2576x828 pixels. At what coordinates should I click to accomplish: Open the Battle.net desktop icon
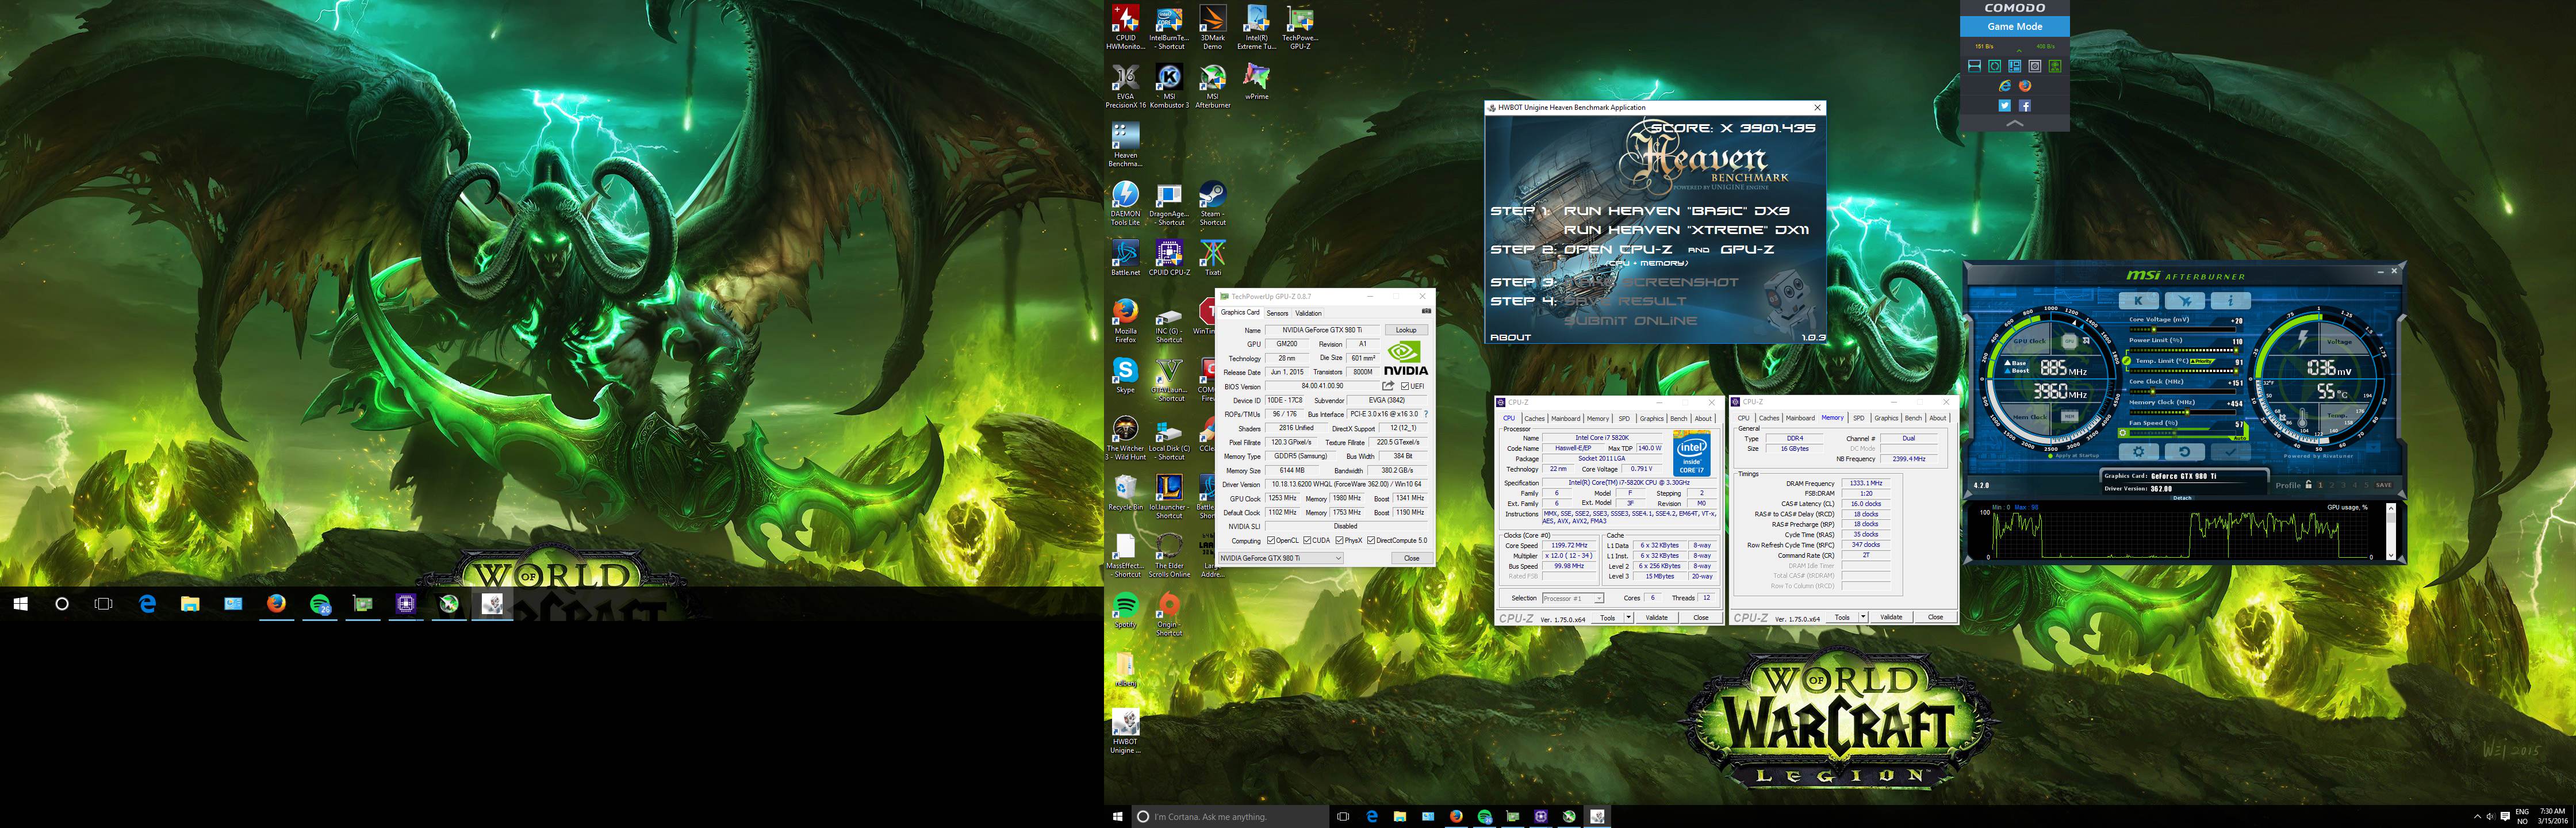1125,258
